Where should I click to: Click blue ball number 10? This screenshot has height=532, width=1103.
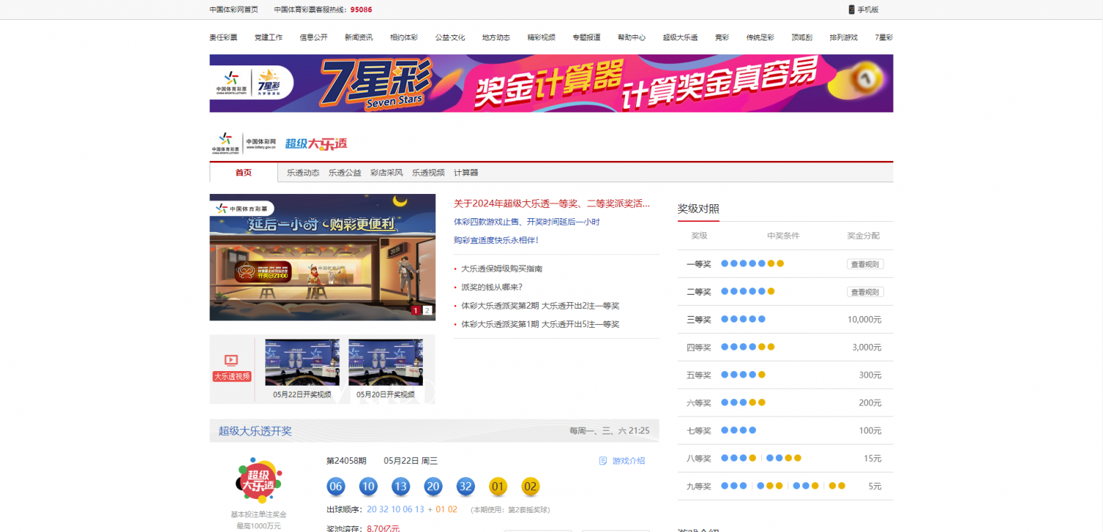(x=368, y=486)
